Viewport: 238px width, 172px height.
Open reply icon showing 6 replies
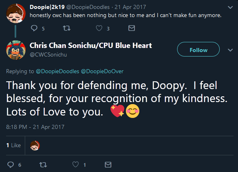(x=11, y=165)
